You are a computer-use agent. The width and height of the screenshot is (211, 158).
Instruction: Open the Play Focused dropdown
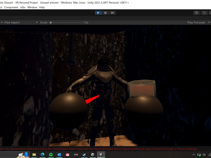tap(199, 22)
